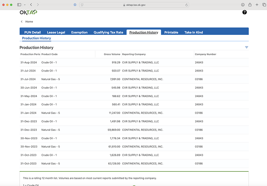This screenshot has width=267, height=186.
Task: Open a new Safari tab
Action: [257, 5]
